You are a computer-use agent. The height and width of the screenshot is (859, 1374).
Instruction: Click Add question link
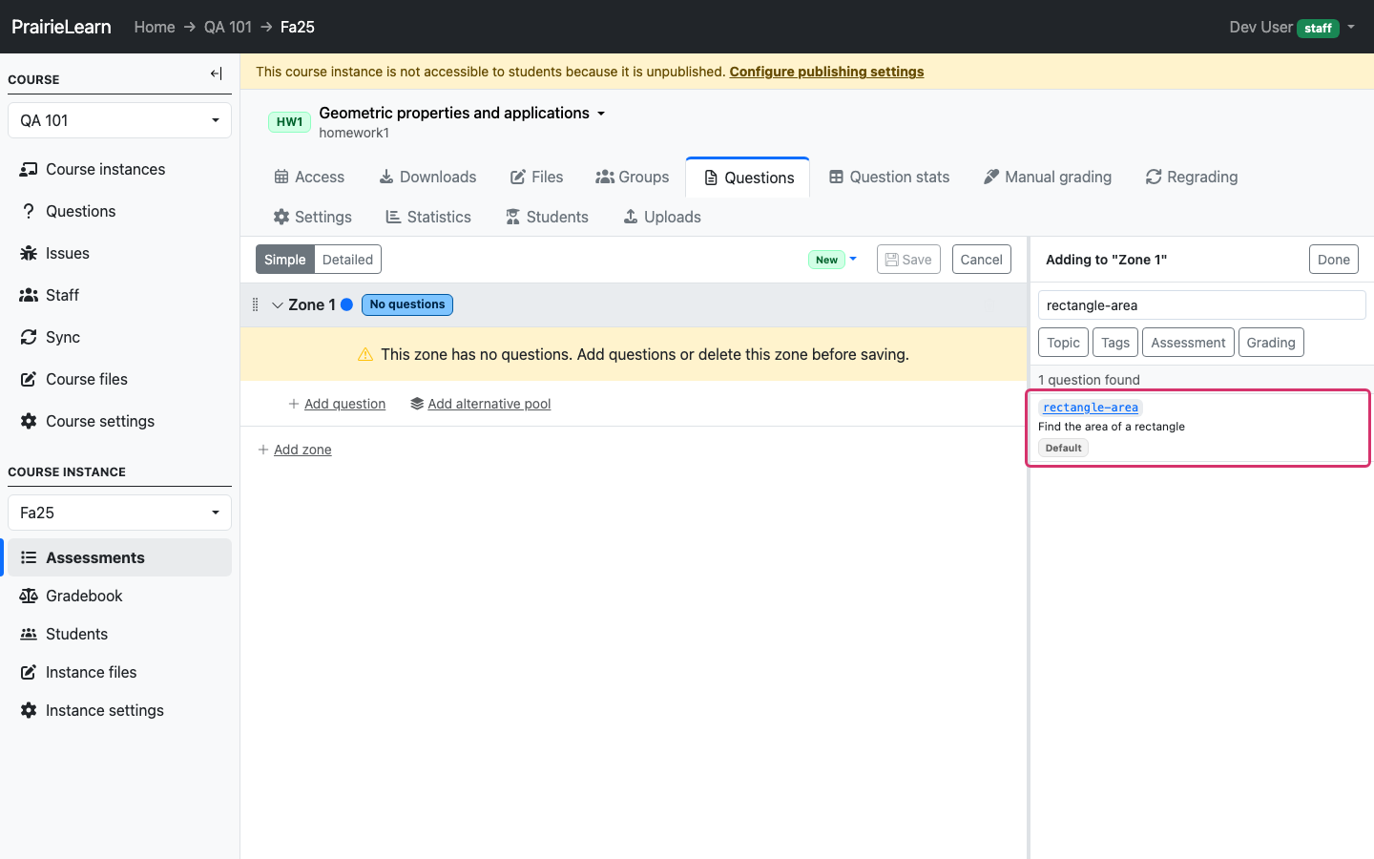click(337, 404)
